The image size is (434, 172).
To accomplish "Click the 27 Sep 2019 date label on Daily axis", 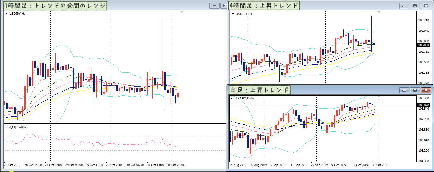I will 319,165.
